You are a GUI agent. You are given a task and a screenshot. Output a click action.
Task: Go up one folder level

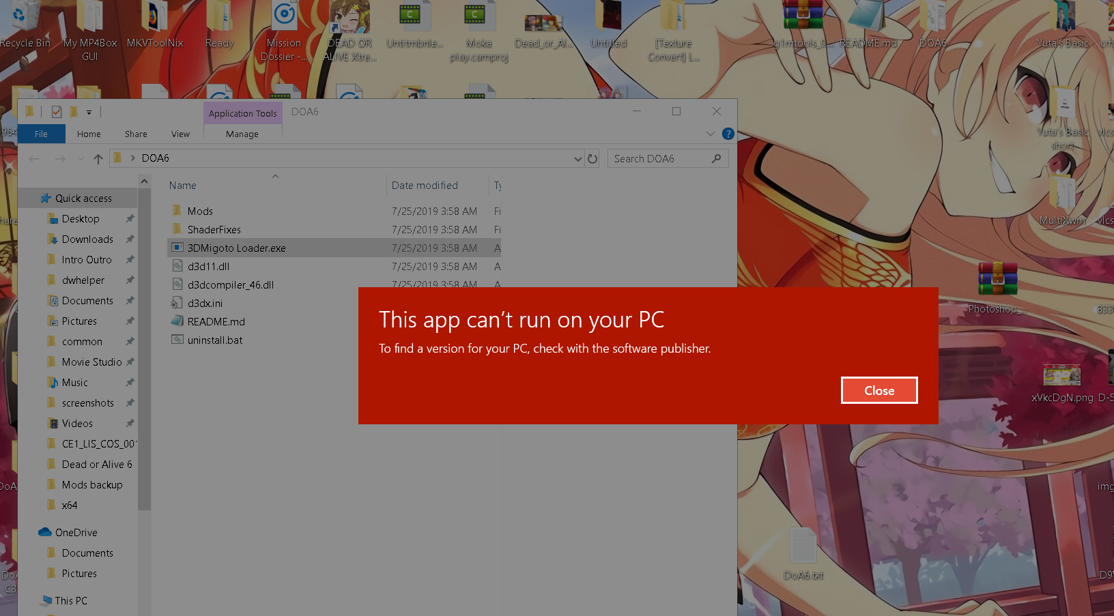pyautogui.click(x=98, y=158)
